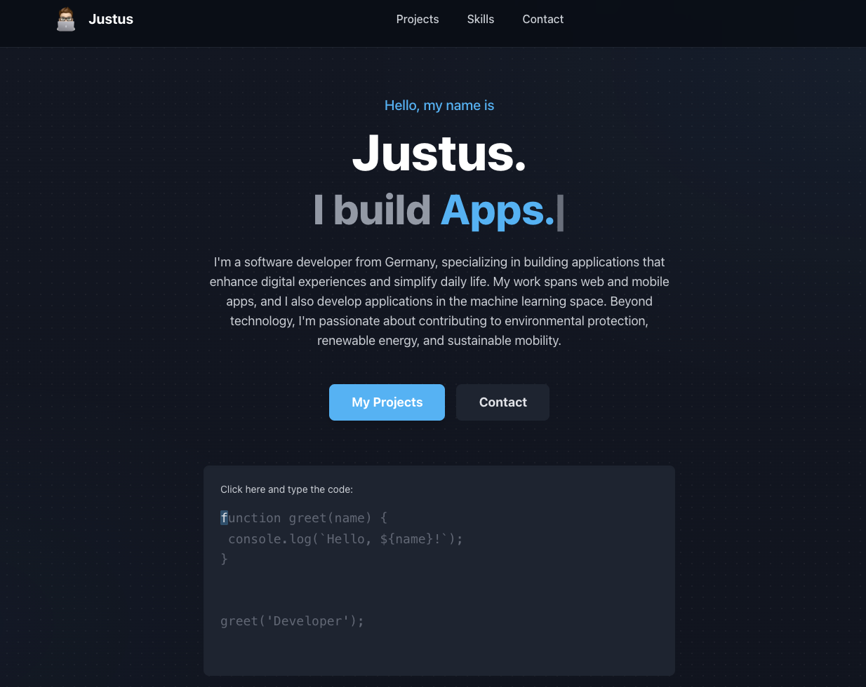The height and width of the screenshot is (687, 866).
Task: Open the Contact nav link in the header
Action: [543, 19]
